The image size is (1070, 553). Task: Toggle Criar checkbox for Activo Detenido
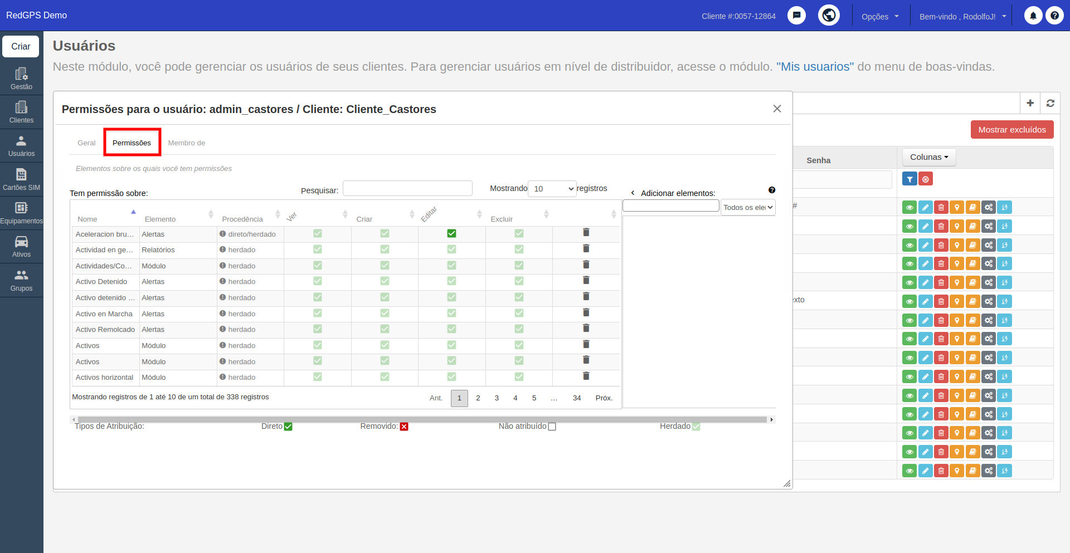pos(385,281)
